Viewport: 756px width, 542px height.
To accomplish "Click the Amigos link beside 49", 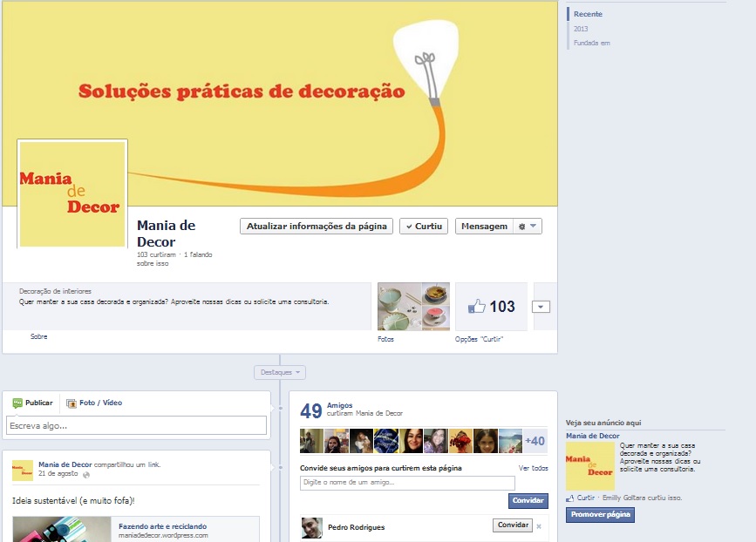I will pyautogui.click(x=339, y=406).
